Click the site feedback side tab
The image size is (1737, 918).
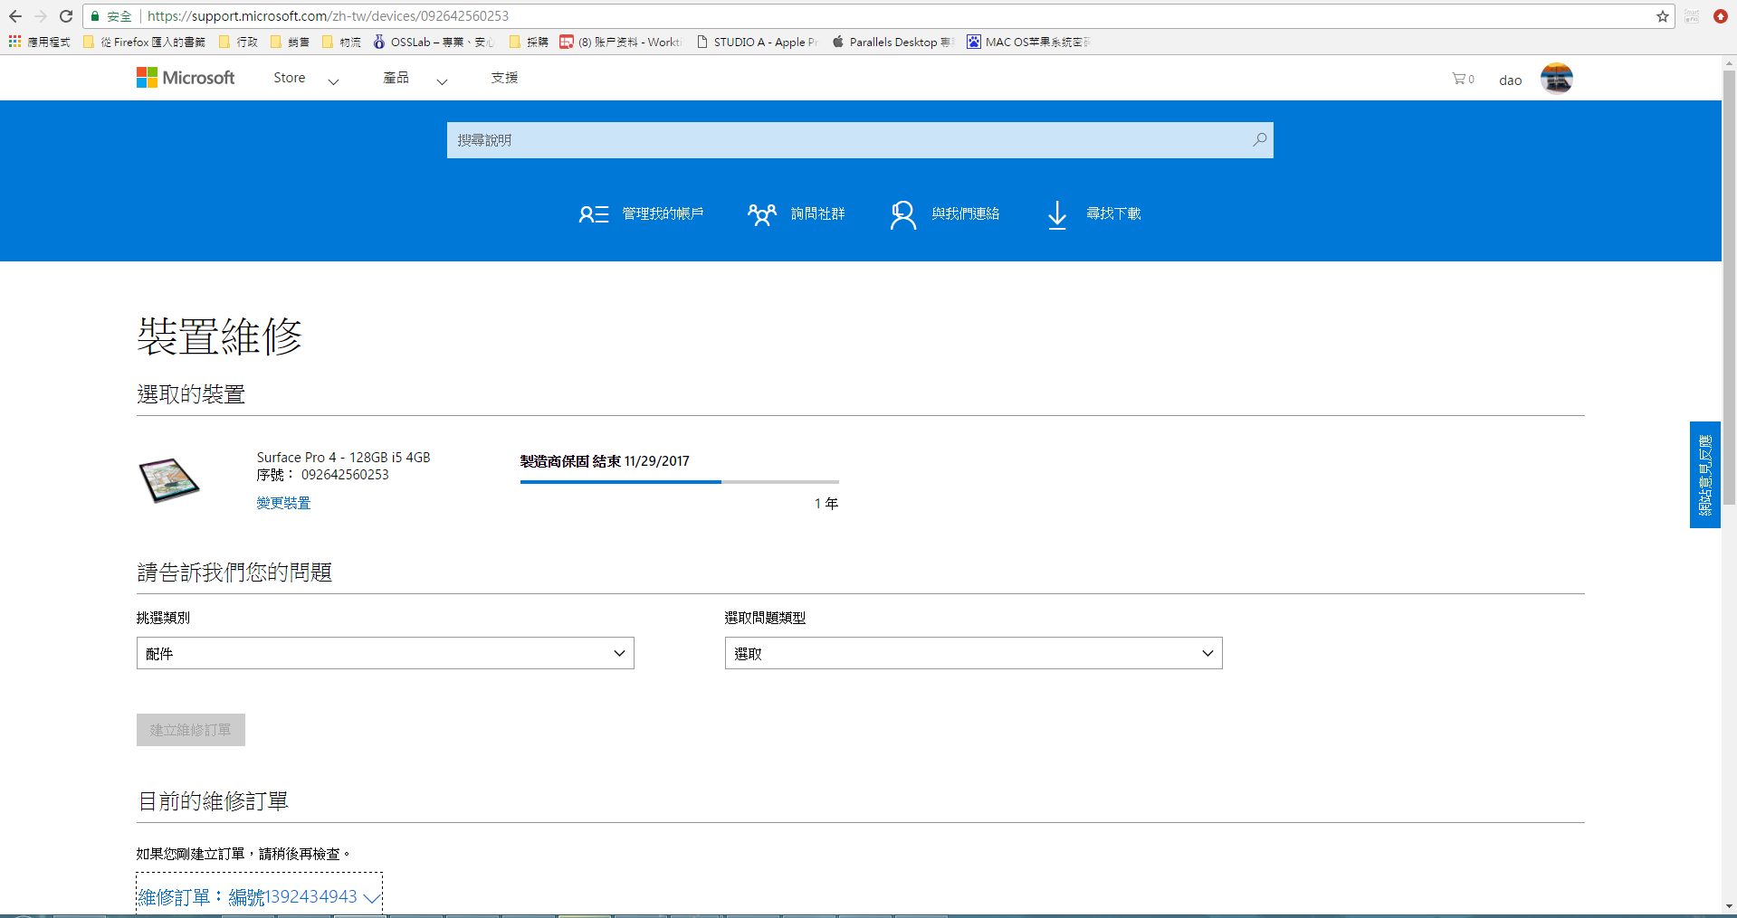click(1705, 475)
